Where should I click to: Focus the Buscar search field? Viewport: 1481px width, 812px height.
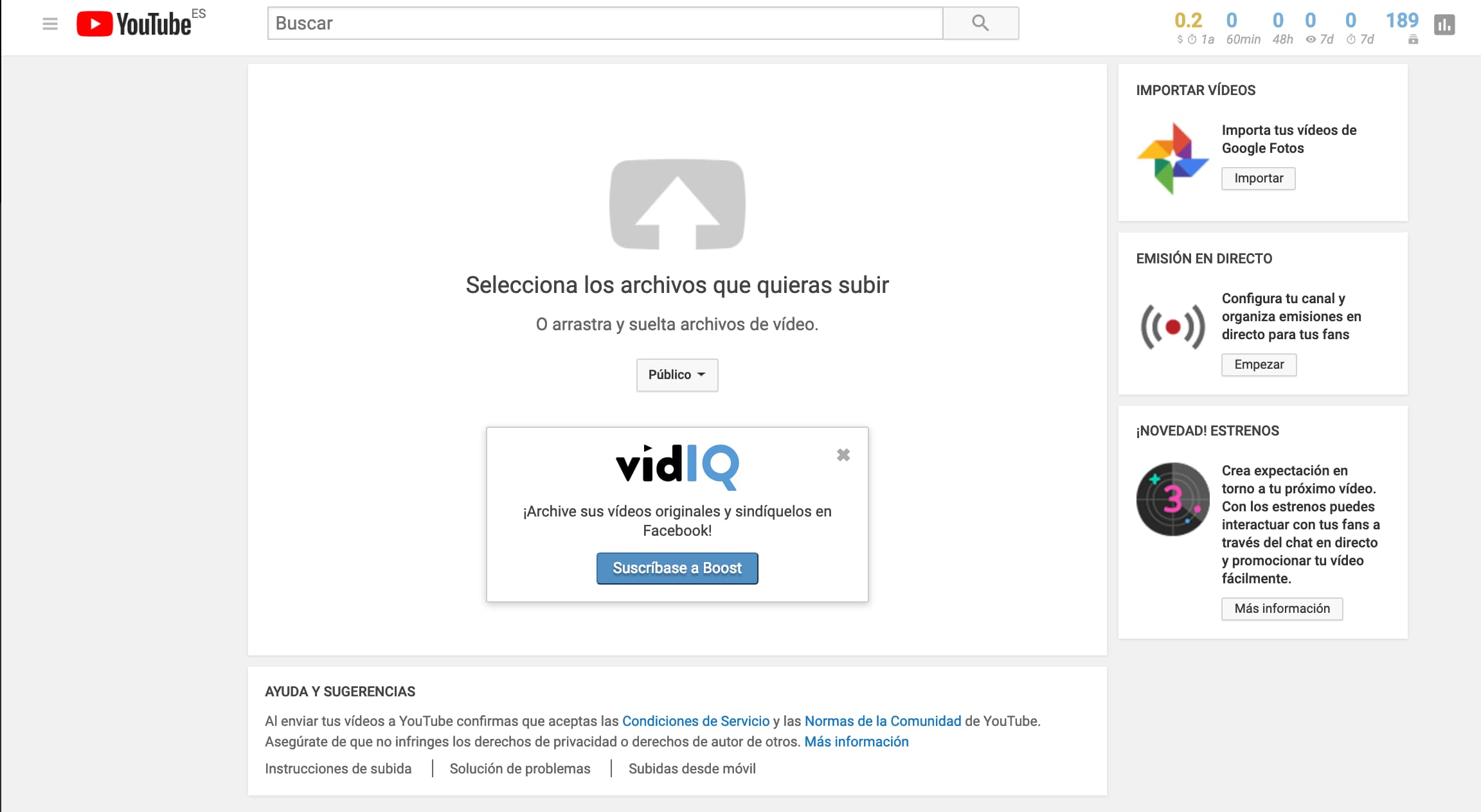tap(605, 23)
